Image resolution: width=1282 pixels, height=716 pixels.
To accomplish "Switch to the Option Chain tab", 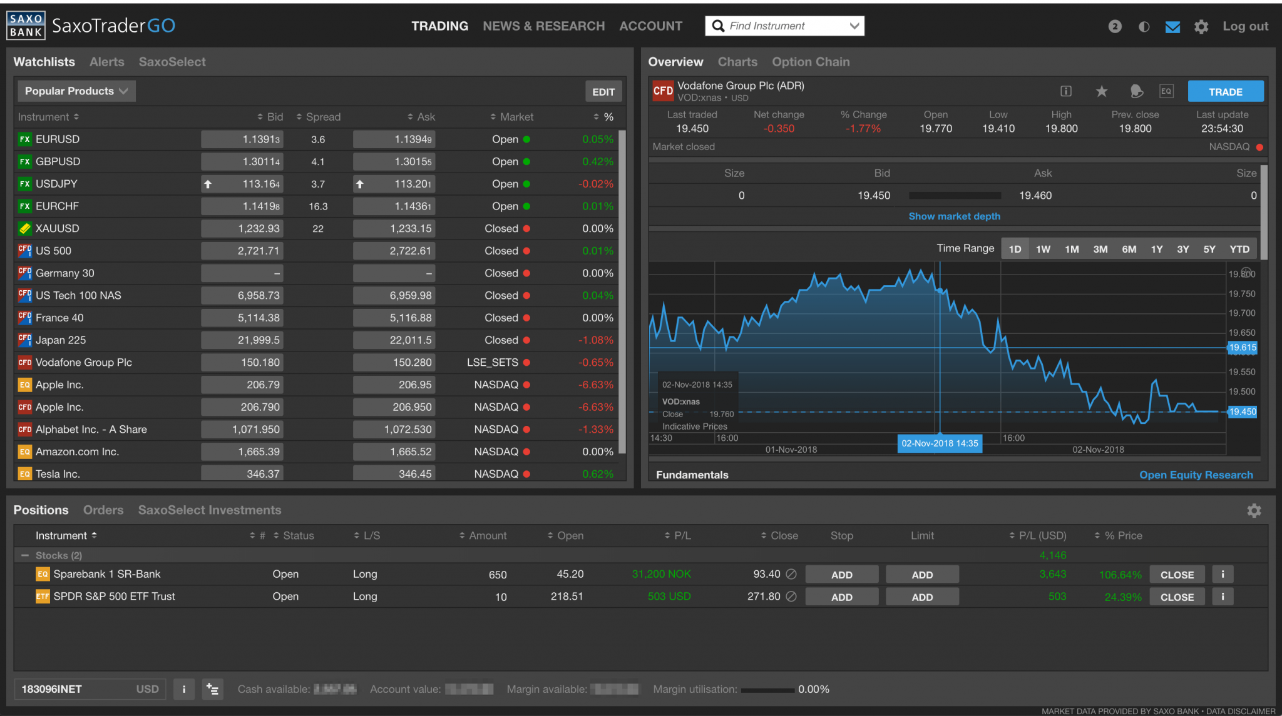I will point(809,61).
